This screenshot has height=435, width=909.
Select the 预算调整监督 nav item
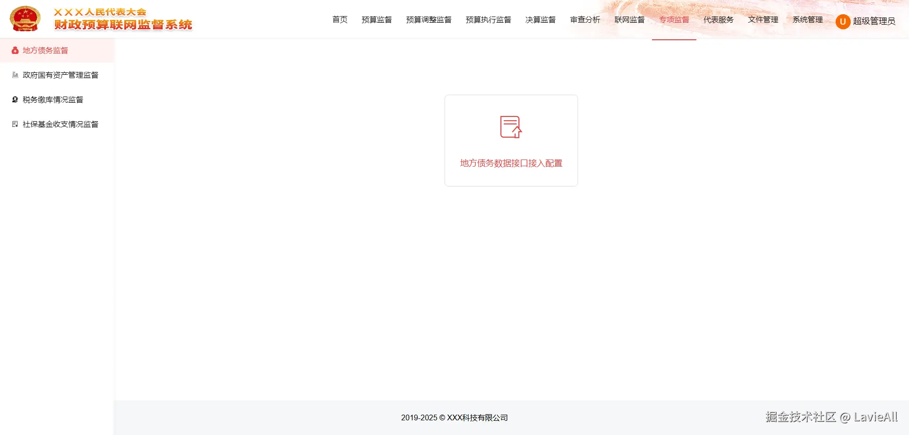click(428, 20)
